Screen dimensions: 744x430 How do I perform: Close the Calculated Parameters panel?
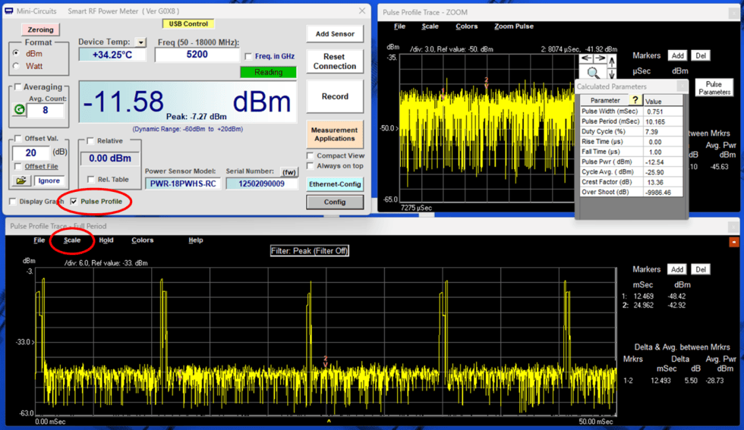pos(682,86)
